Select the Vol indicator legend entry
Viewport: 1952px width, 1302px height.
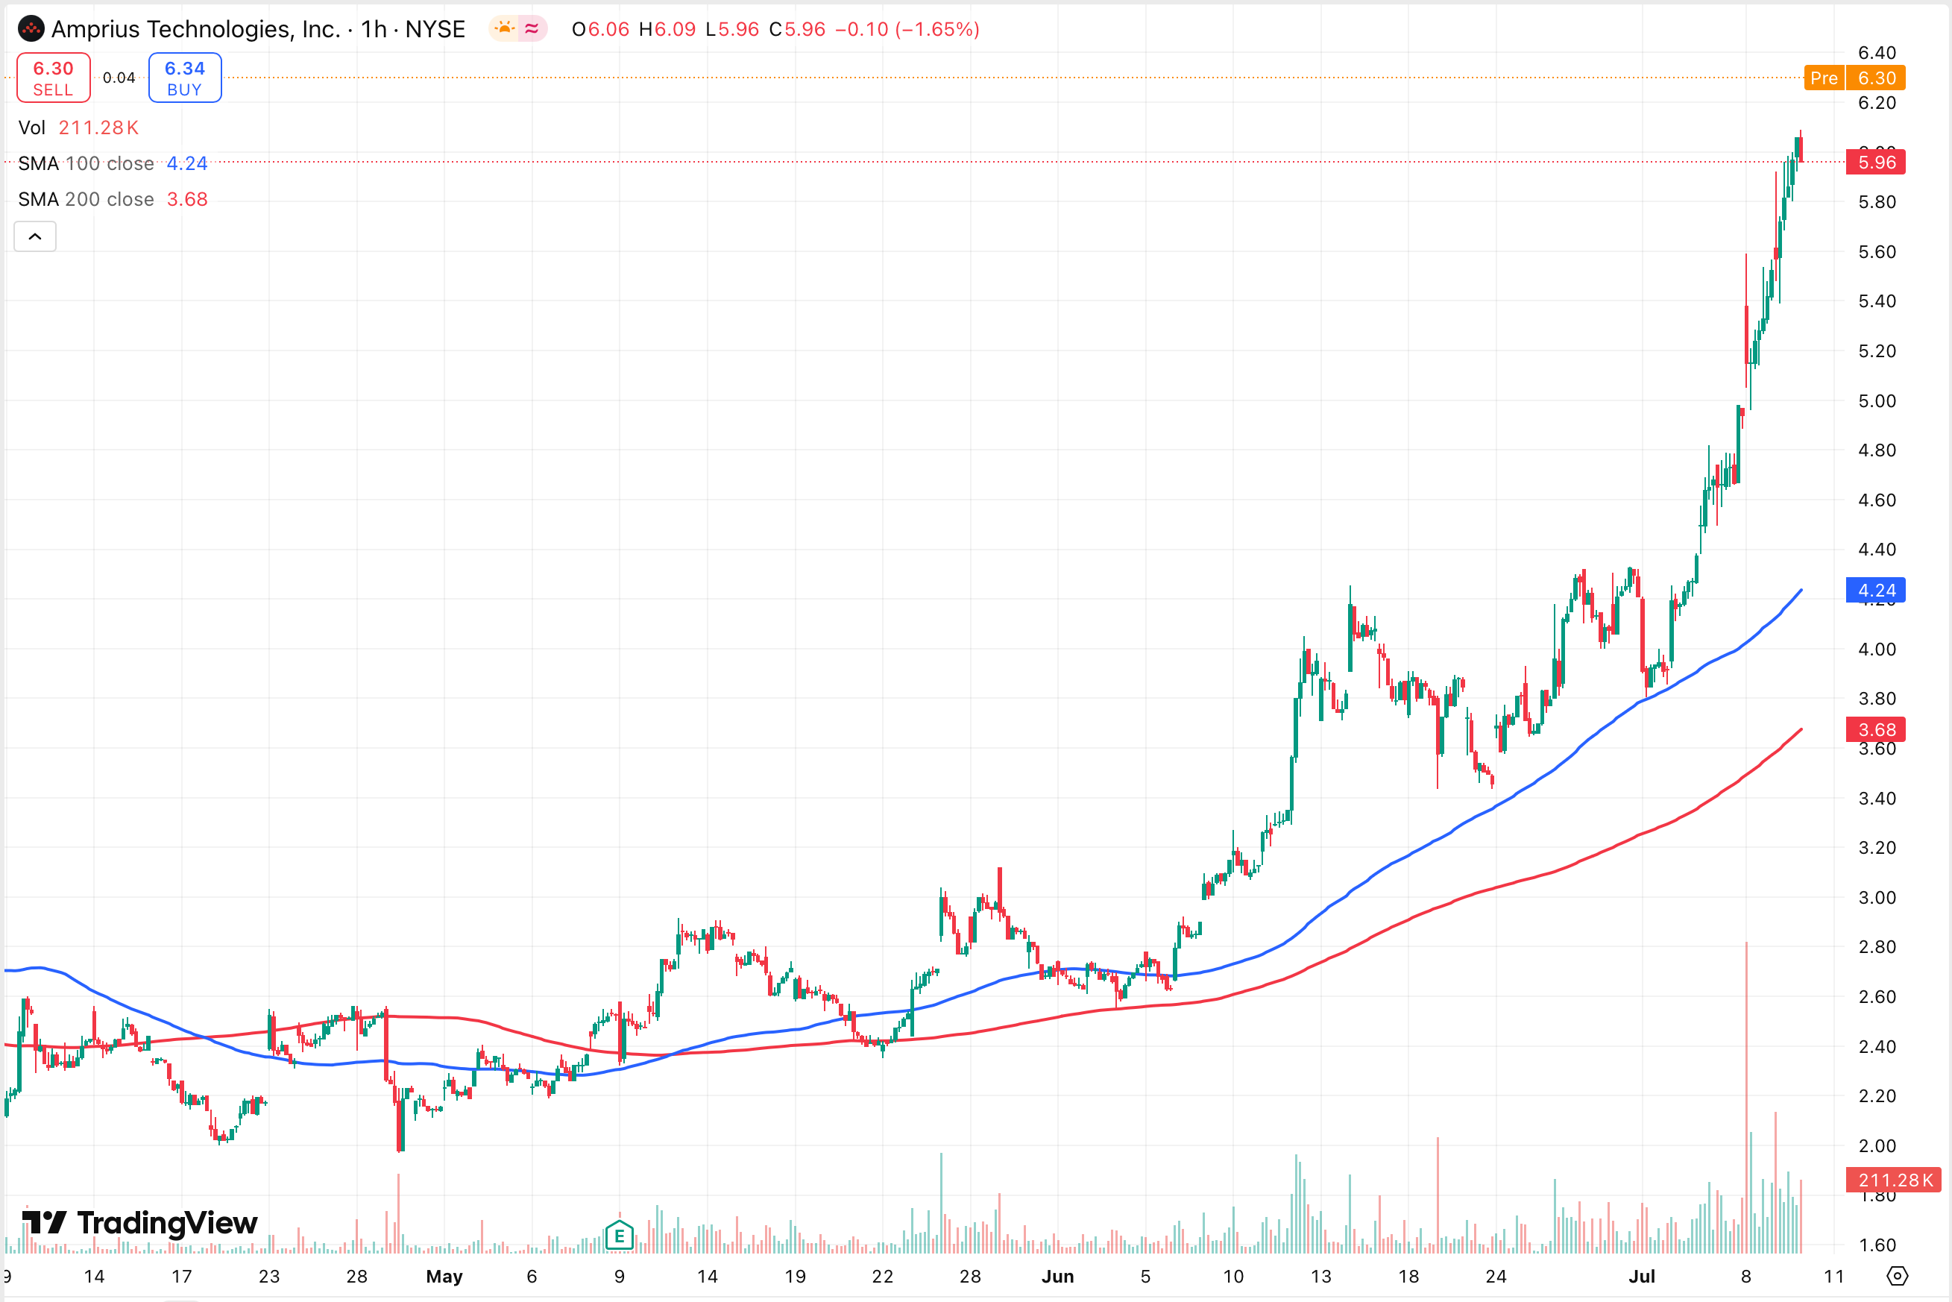(x=31, y=128)
